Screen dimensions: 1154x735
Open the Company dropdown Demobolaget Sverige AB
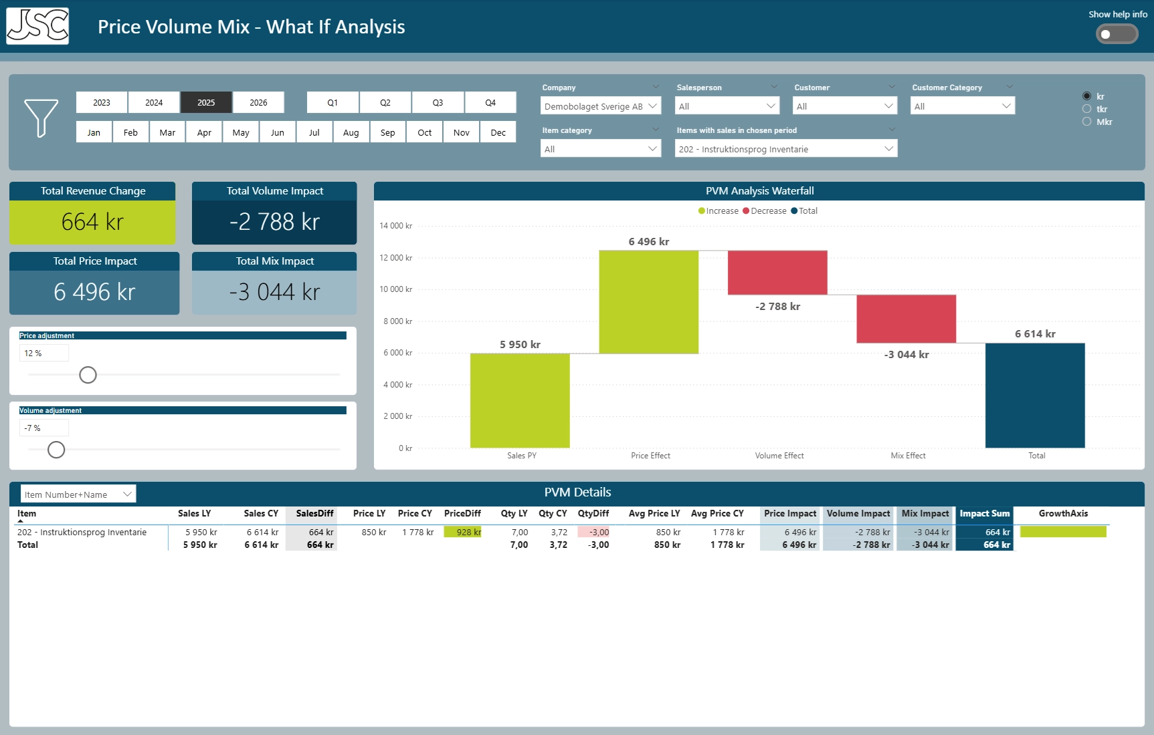pyautogui.click(x=600, y=106)
